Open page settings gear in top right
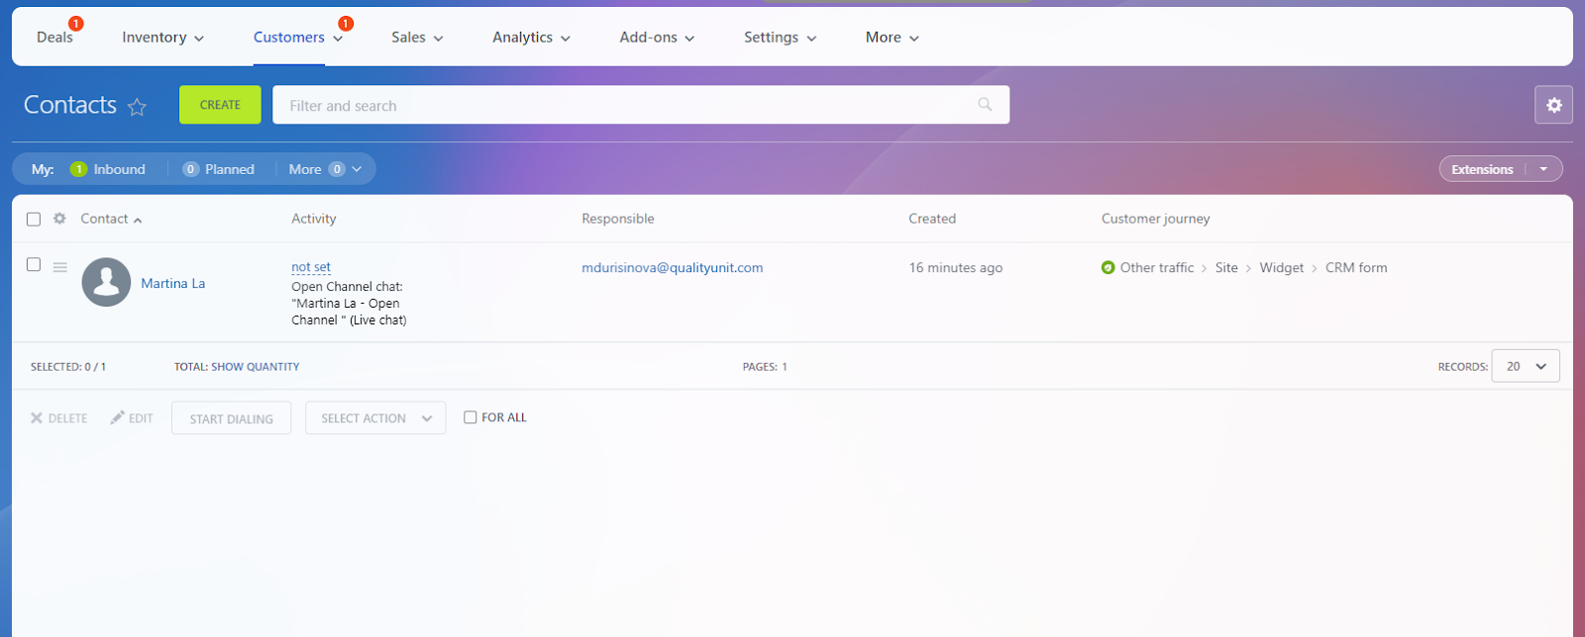The height and width of the screenshot is (637, 1585). 1553,105
